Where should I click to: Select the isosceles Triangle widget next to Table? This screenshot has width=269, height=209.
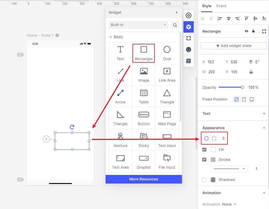click(167, 96)
